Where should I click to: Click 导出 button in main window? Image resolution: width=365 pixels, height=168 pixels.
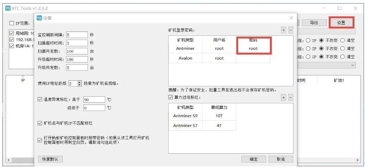pyautogui.click(x=314, y=22)
